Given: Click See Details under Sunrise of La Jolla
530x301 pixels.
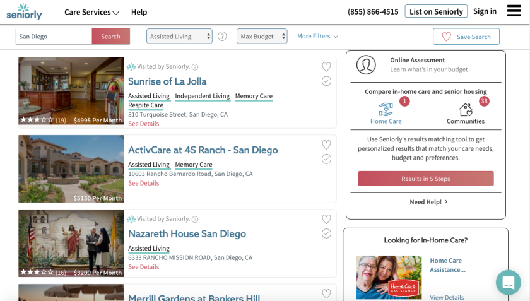Looking at the screenshot, I should pyautogui.click(x=144, y=124).
